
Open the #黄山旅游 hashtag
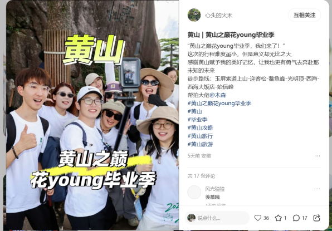pyautogui.click(x=201, y=144)
